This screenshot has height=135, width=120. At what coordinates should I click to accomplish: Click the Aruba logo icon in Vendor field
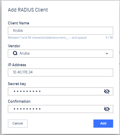pyautogui.click(x=15, y=53)
